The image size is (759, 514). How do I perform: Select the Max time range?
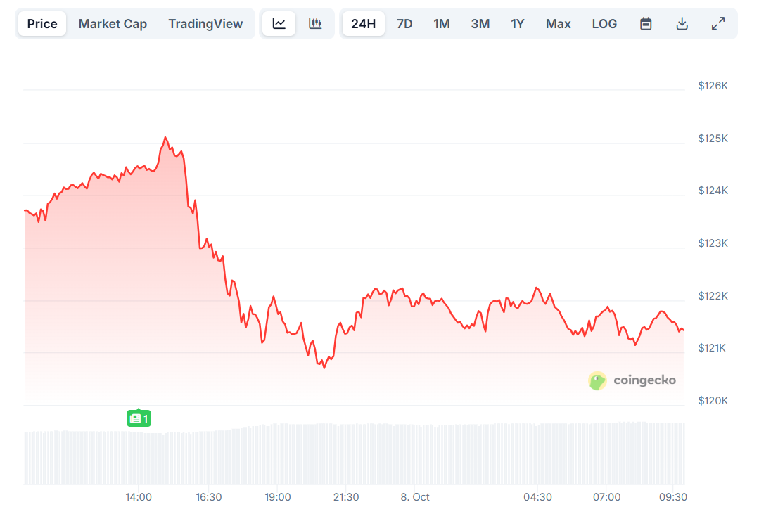pos(558,23)
